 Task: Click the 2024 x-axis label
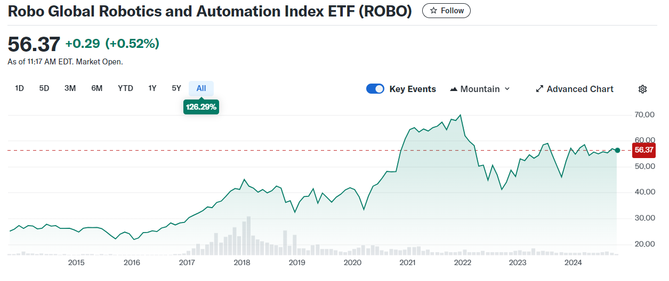coord(573,262)
